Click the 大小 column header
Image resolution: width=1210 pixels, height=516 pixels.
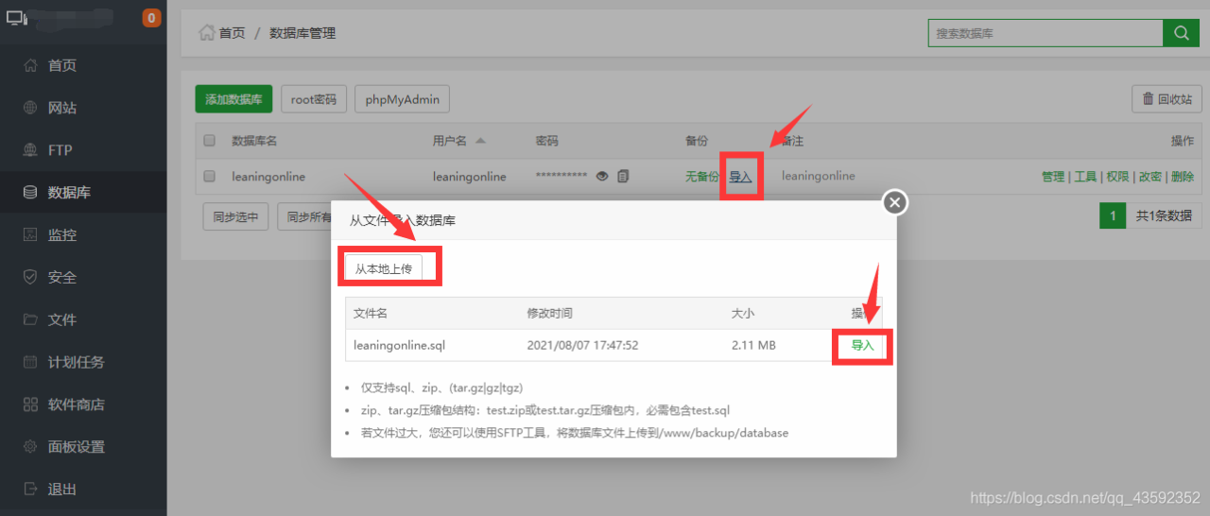click(743, 313)
